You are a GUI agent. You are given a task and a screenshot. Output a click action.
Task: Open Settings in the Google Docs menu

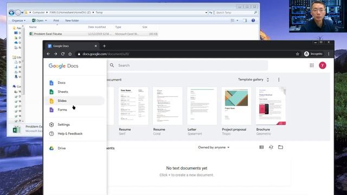[x=64, y=125]
